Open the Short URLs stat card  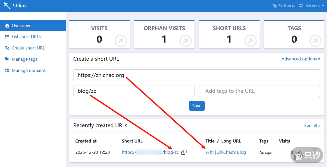click(229, 34)
